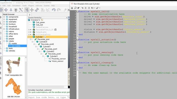Fold the sysCall_init function in editor

point(77,12)
